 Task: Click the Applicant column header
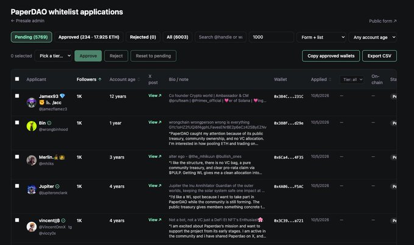click(36, 79)
